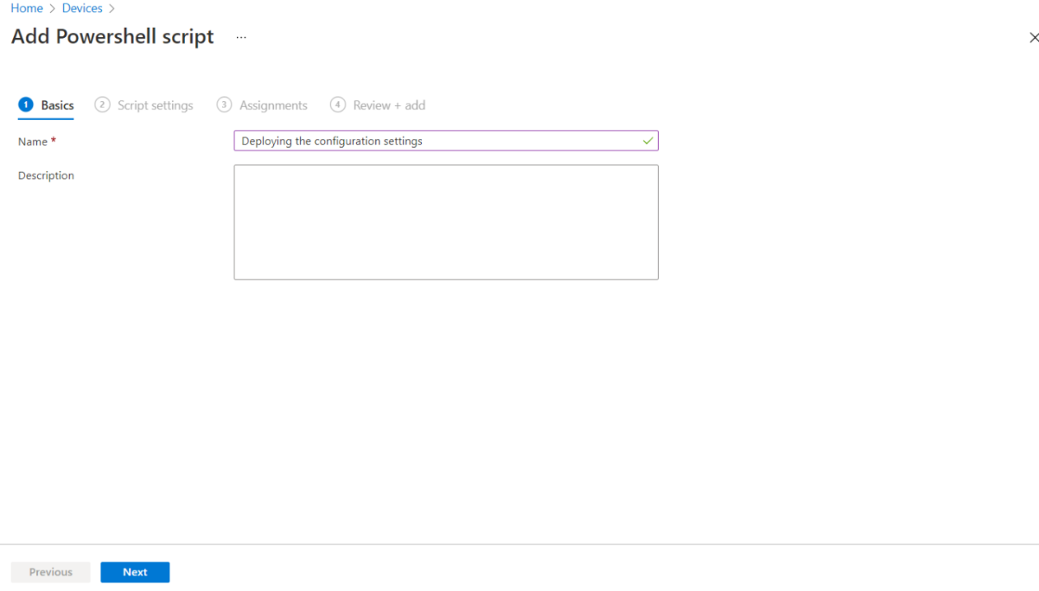Click the step 2 circle icon
This screenshot has height=591, width=1039.
click(102, 105)
